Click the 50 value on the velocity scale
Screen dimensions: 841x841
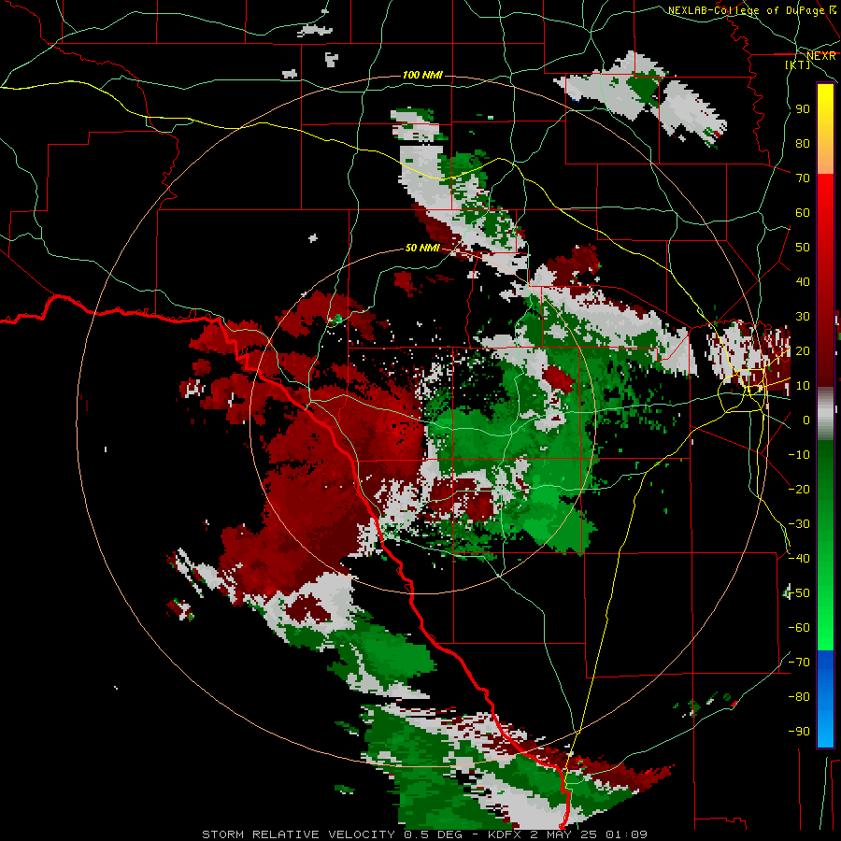pos(803,248)
